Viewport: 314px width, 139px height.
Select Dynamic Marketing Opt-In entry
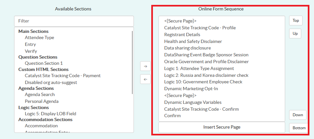pyautogui.click(x=191, y=89)
